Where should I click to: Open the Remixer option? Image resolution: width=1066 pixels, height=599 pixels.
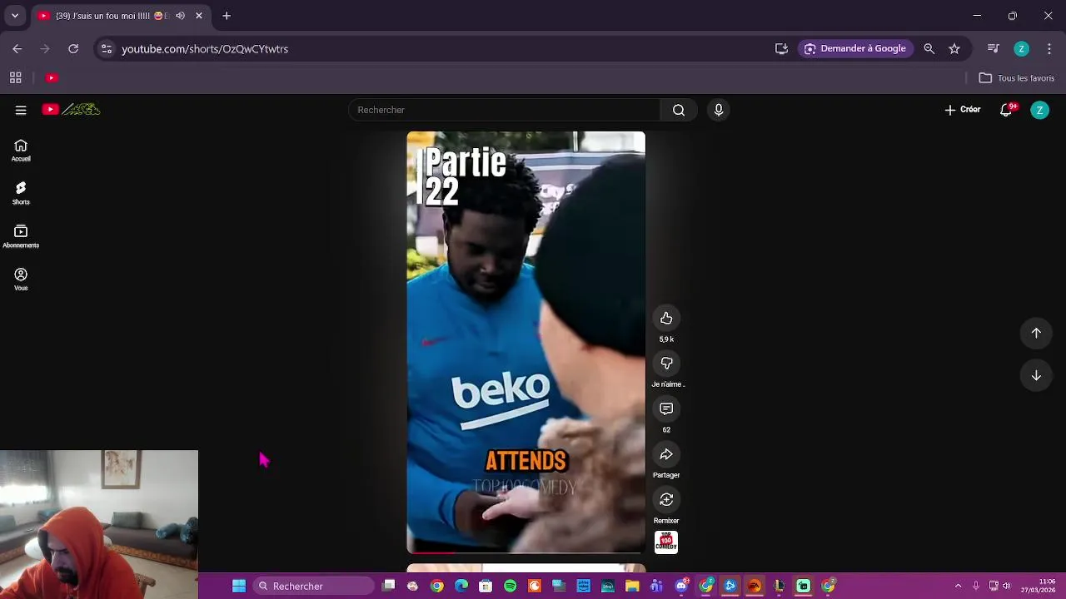pos(666,500)
